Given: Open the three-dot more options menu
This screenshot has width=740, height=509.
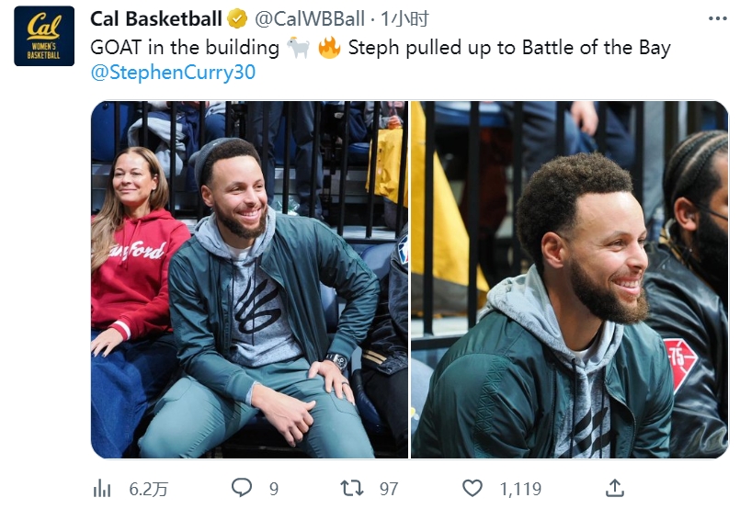Looking at the screenshot, I should click(717, 19).
